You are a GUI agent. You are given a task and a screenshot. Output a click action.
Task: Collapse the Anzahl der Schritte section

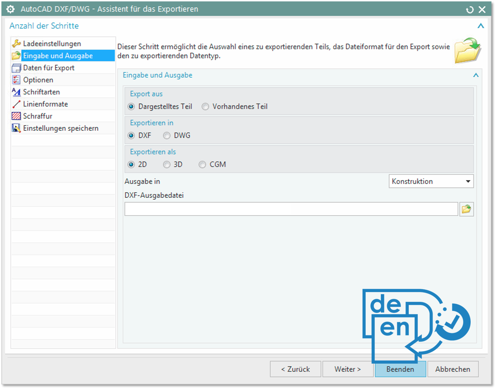coord(480,26)
